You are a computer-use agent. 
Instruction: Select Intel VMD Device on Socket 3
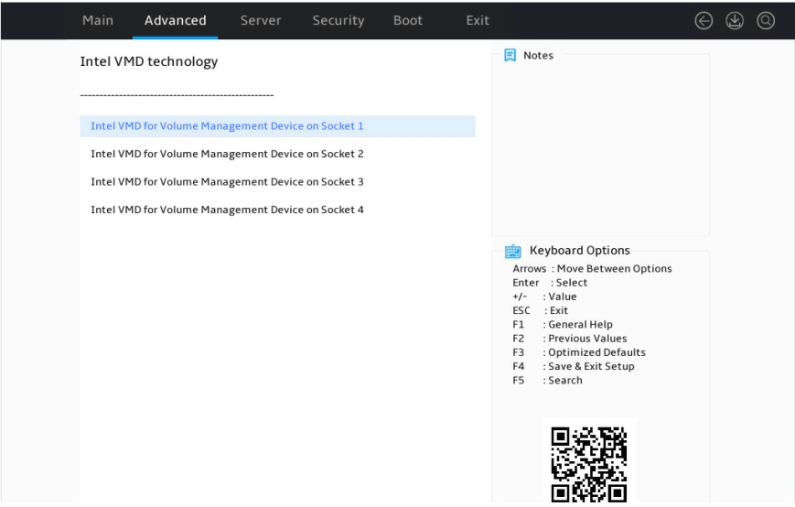[x=277, y=182]
